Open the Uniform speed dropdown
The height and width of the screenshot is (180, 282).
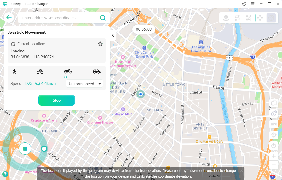tap(85, 84)
